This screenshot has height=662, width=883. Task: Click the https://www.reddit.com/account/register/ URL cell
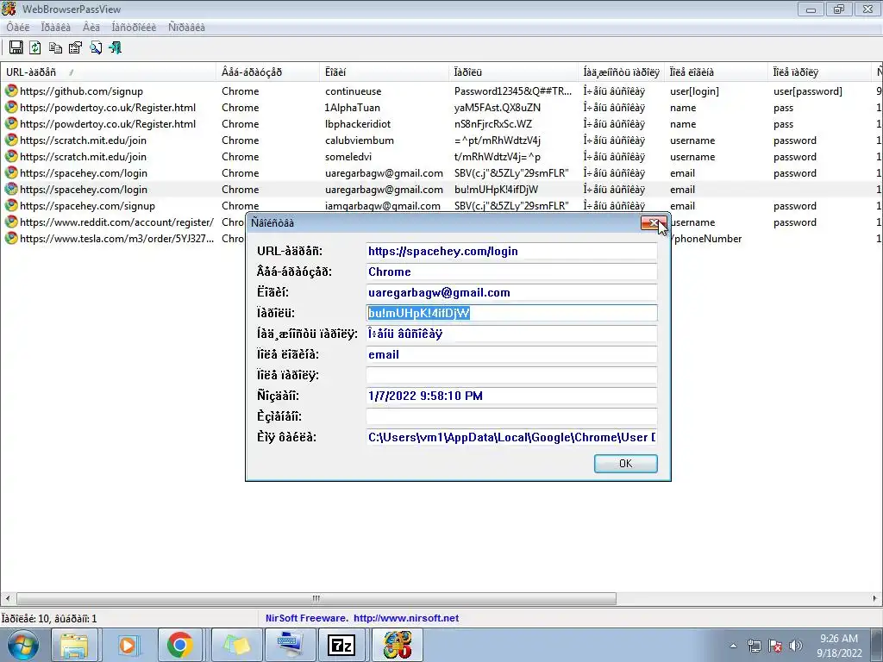tap(116, 222)
